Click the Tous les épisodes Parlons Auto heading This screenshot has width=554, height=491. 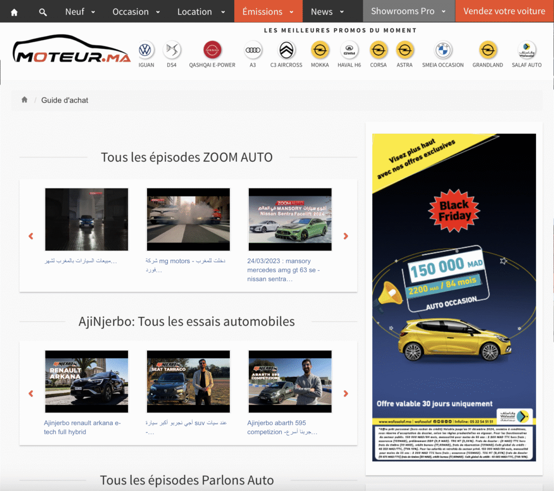187,480
